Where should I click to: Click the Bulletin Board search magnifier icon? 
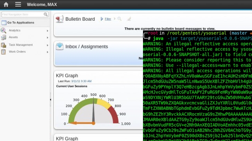tap(120, 19)
